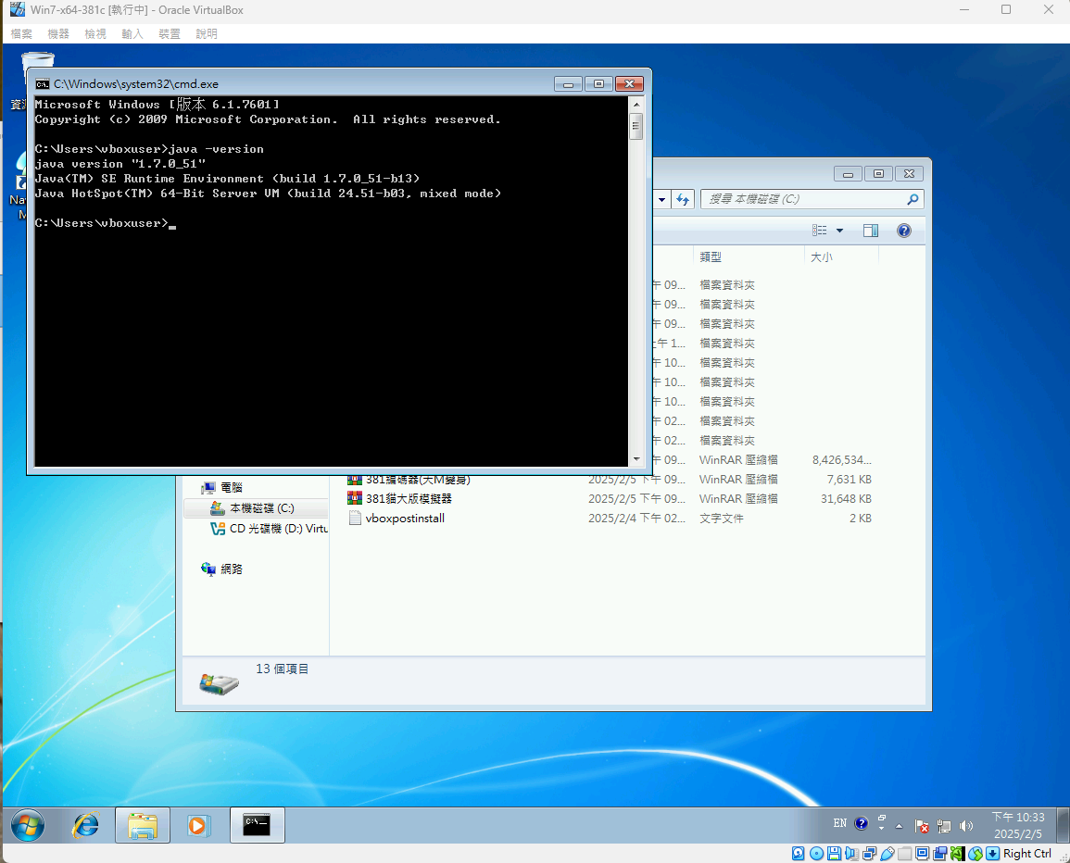Click the EN input language indicator
Screen dimensions: 1070x863
click(x=840, y=823)
